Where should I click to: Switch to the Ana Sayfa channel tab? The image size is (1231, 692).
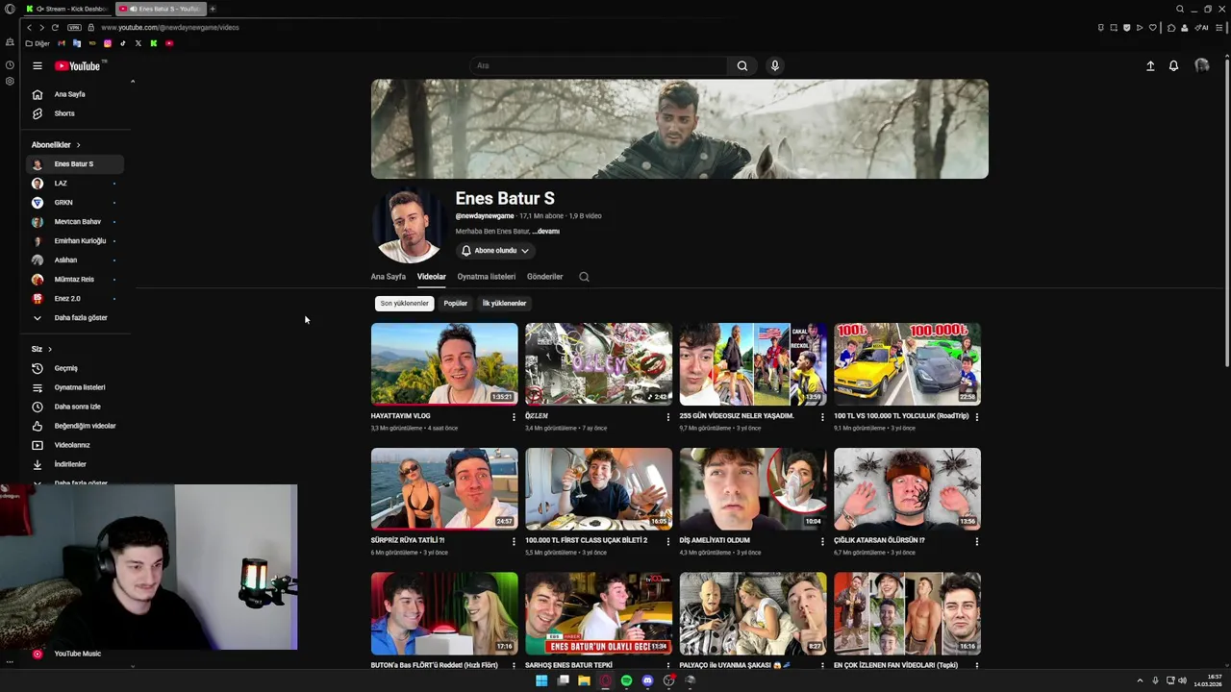pyautogui.click(x=389, y=277)
